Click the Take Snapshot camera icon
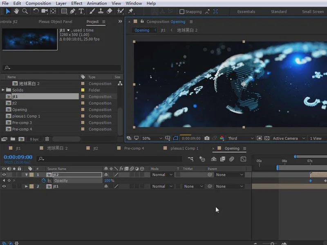Image resolution: width=327 pixels, height=245 pixels. [207, 138]
